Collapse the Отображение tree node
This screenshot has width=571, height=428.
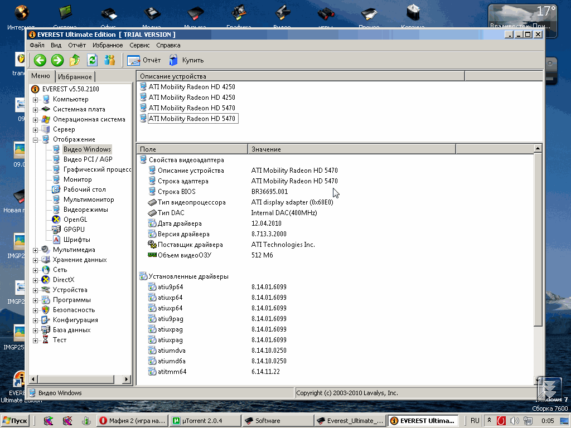(36, 140)
